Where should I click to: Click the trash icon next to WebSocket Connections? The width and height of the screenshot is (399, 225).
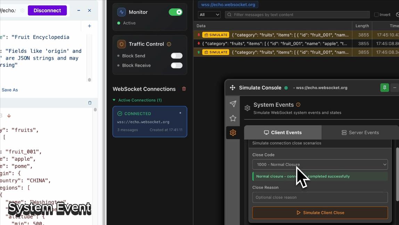[x=184, y=89]
